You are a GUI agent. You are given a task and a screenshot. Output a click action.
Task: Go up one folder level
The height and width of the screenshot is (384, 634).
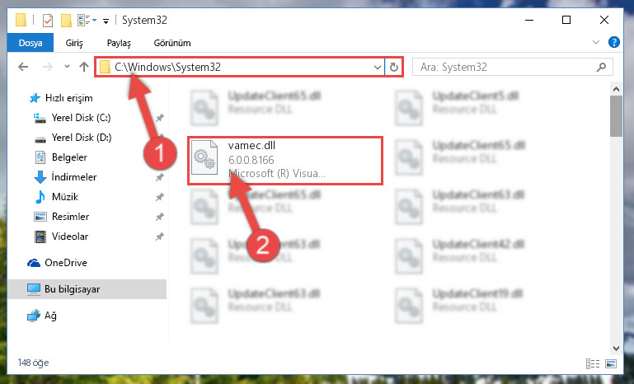(x=84, y=67)
